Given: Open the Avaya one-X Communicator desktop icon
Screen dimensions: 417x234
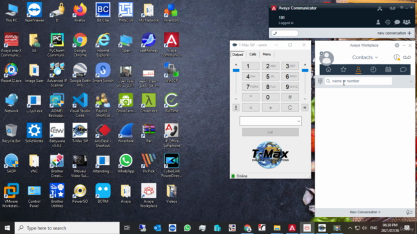Looking at the screenshot, I should coord(11,44).
